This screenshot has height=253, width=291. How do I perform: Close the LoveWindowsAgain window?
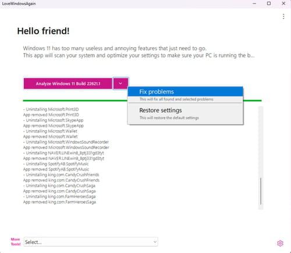point(283,3)
